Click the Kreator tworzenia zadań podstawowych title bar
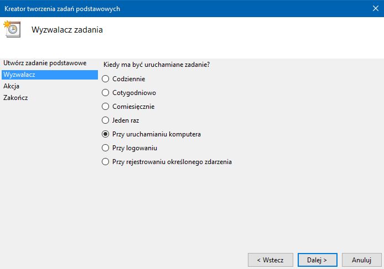384x269 pixels. (166, 8)
